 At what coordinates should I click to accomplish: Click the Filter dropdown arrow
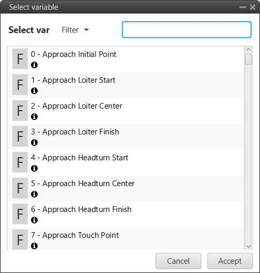pos(86,30)
